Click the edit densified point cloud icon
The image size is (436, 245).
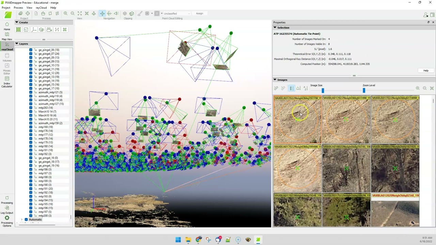(140, 13)
